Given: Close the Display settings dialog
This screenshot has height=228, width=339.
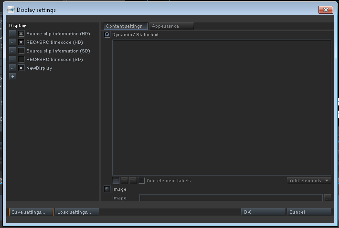Looking at the screenshot, I should point(326,10).
